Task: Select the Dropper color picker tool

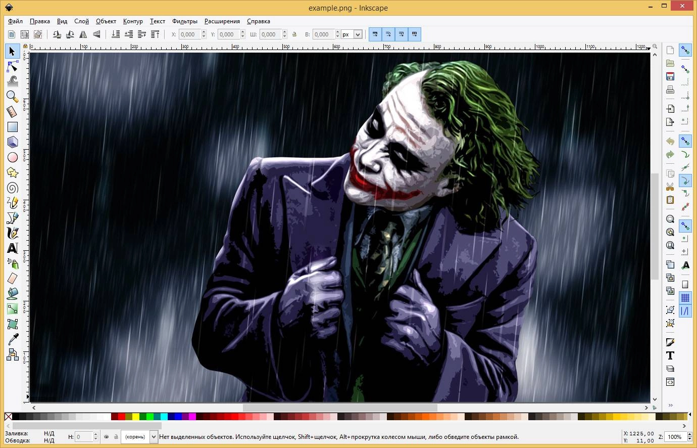Action: click(12, 339)
